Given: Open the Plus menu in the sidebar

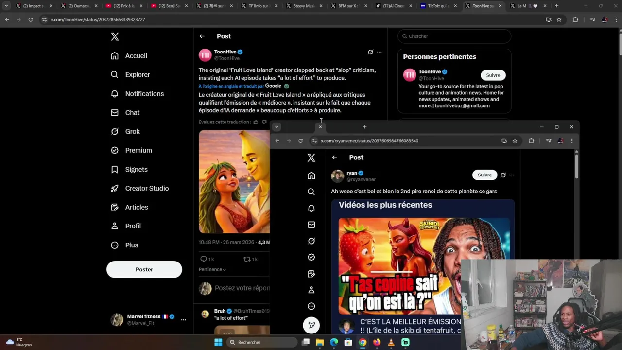Looking at the screenshot, I should [x=124, y=245].
